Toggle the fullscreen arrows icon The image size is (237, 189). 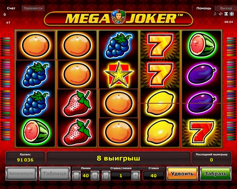(232, 14)
